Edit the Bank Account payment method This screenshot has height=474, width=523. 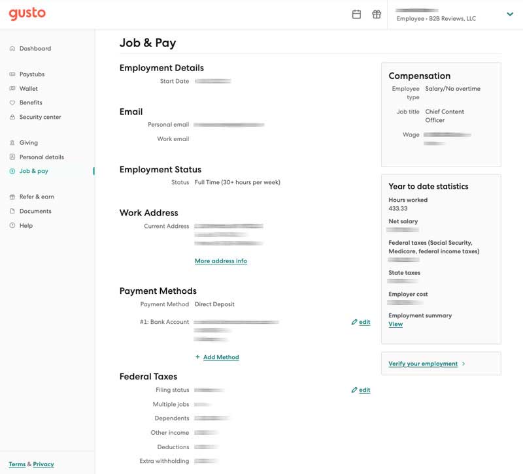click(360, 322)
